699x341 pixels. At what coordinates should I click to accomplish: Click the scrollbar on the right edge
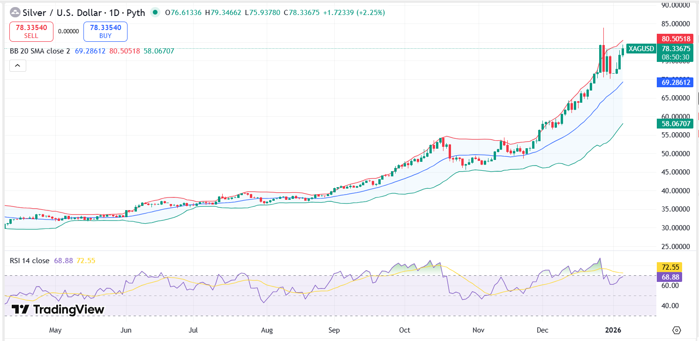click(x=697, y=99)
